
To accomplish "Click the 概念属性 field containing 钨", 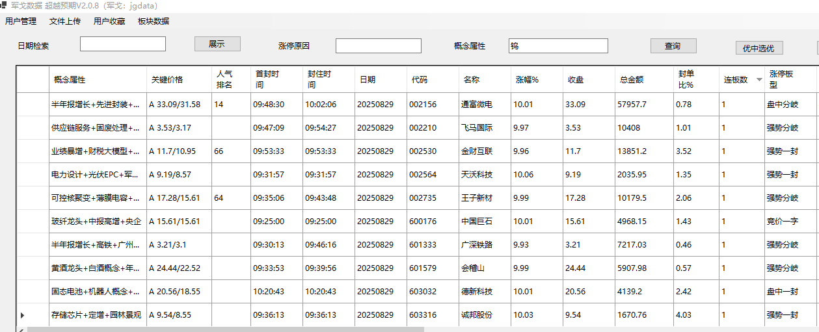I will (x=558, y=46).
